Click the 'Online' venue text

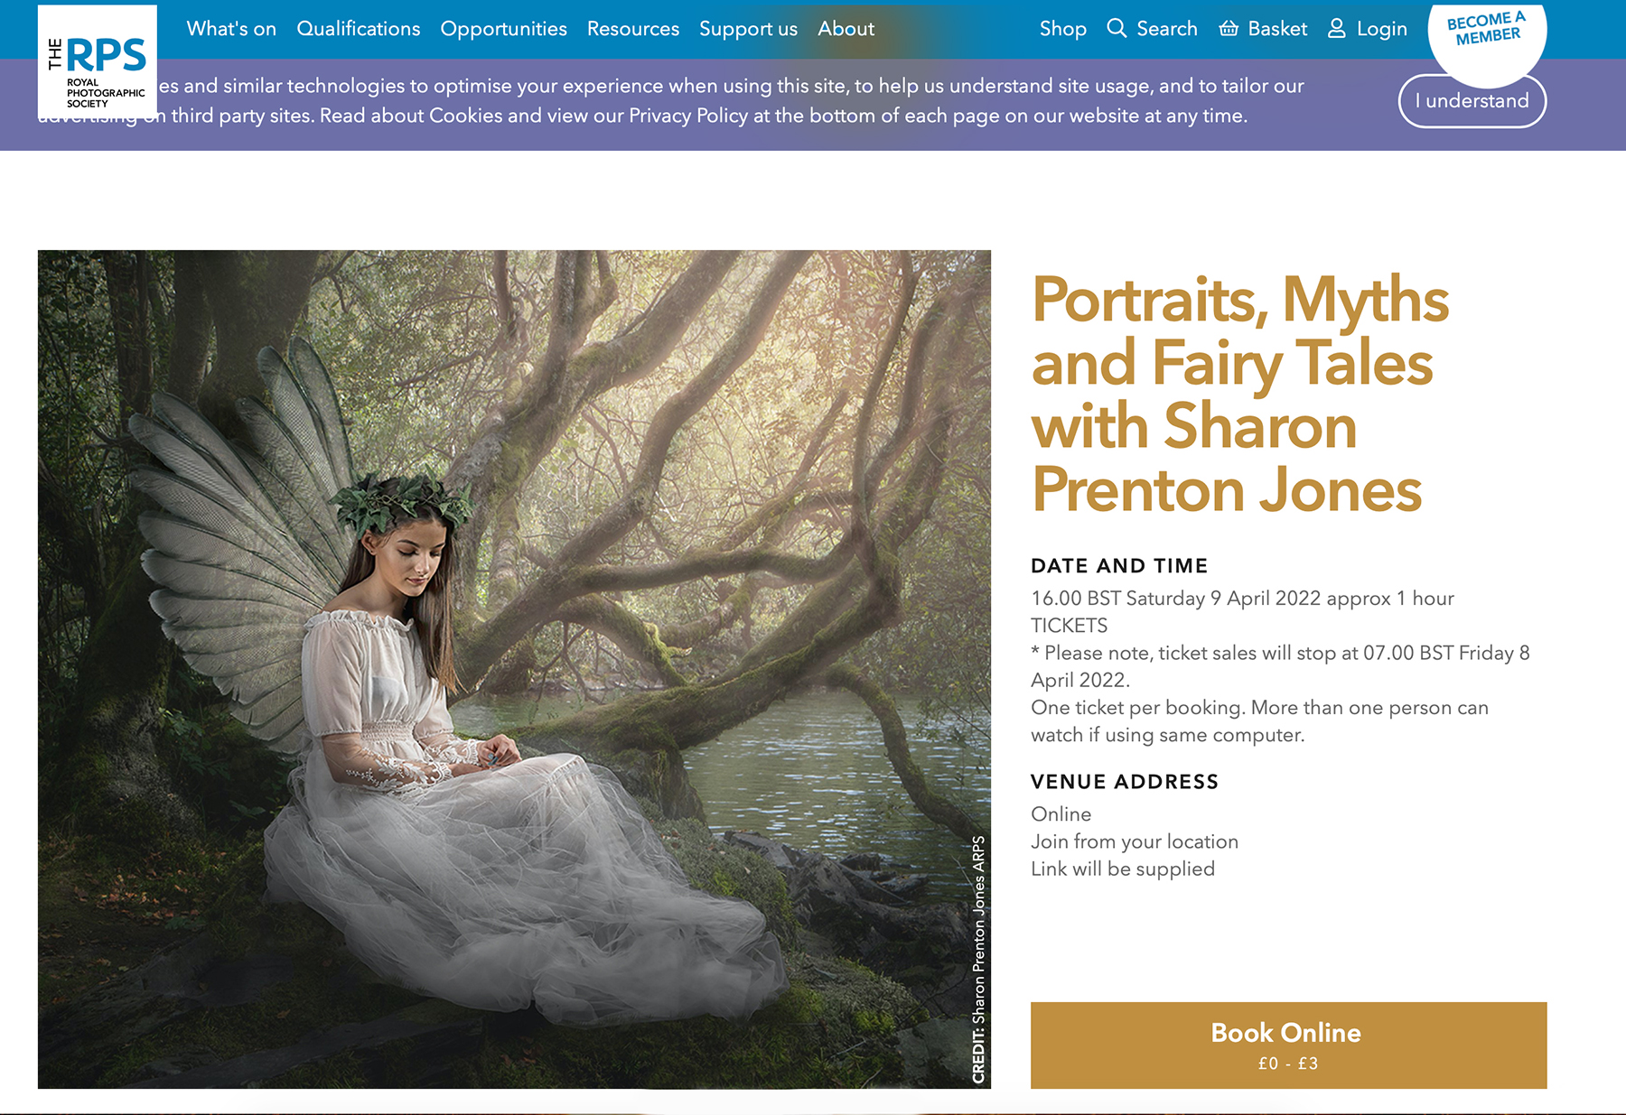(1061, 814)
